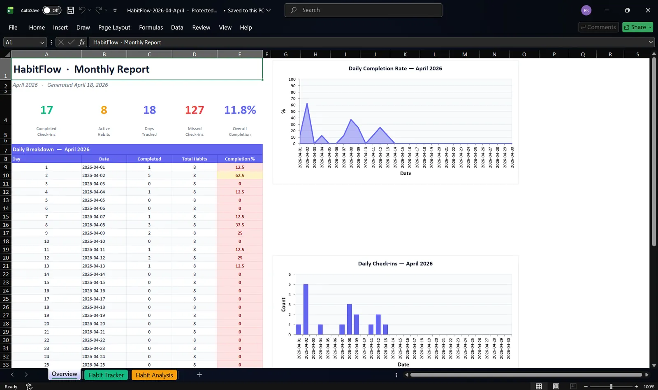The width and height of the screenshot is (658, 390).
Task: Click the Share button
Action: (635, 27)
